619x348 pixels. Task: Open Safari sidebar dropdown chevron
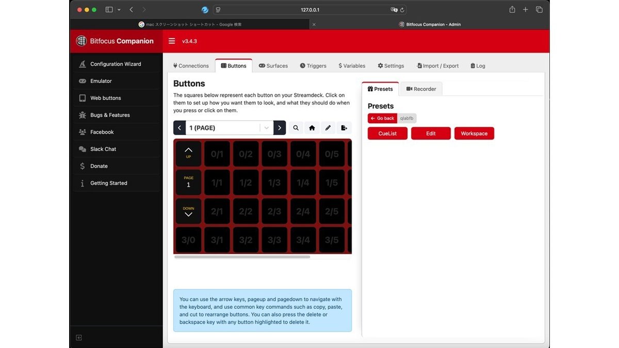pyautogui.click(x=119, y=10)
